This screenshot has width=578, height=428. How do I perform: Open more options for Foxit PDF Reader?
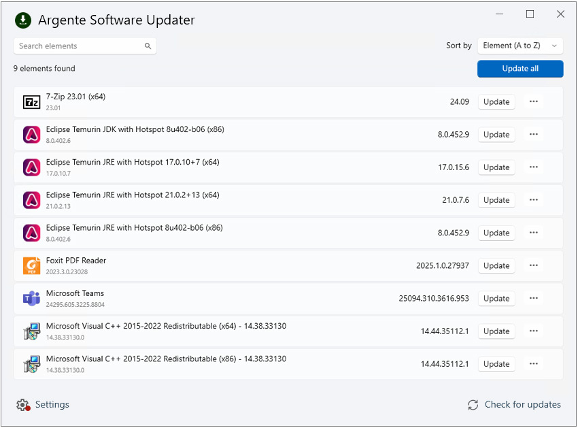[x=533, y=265]
